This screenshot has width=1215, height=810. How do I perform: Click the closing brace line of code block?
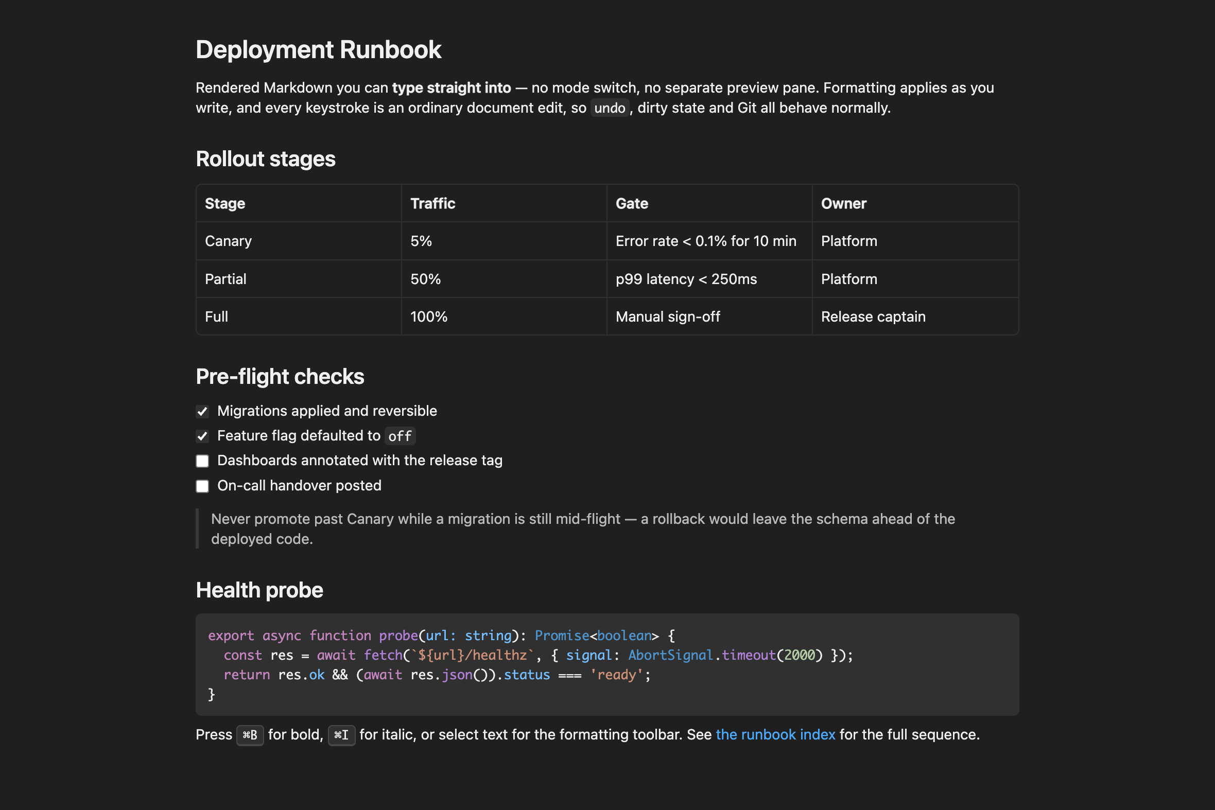(212, 695)
